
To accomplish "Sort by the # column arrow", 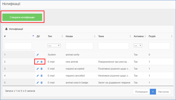I will tap(33, 36).
